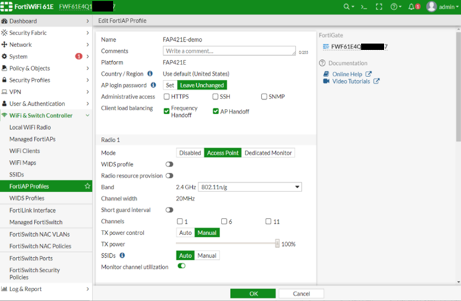Uncheck AP Handoff checkbox
The height and width of the screenshot is (301, 461).
(x=216, y=111)
